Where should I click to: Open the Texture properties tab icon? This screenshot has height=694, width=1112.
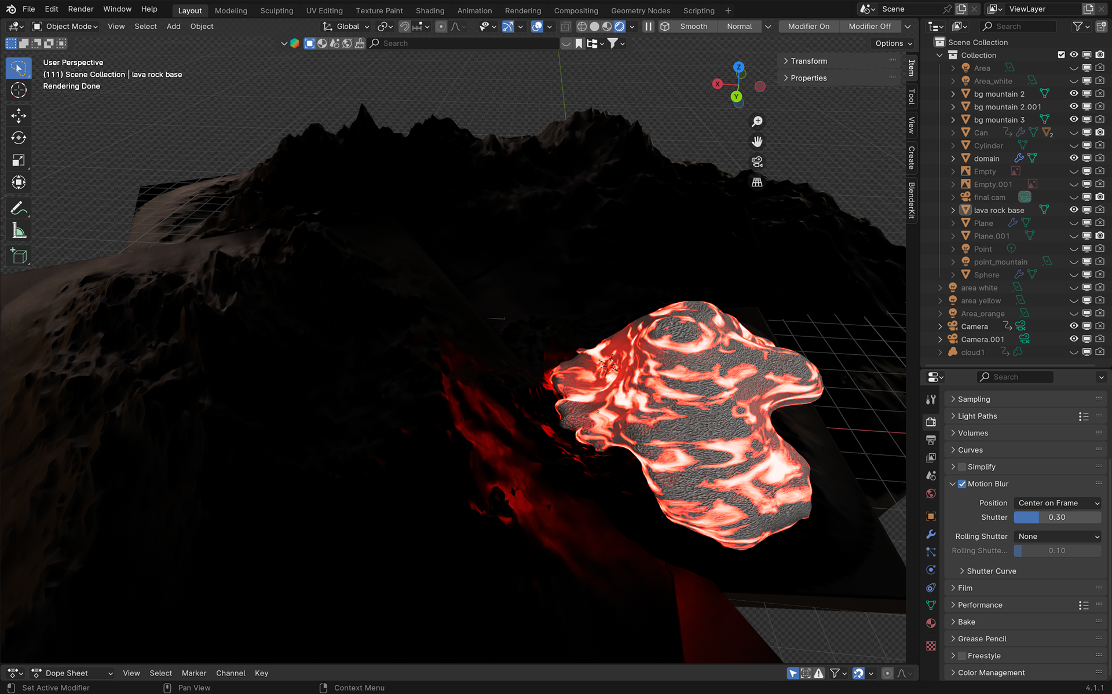click(931, 646)
